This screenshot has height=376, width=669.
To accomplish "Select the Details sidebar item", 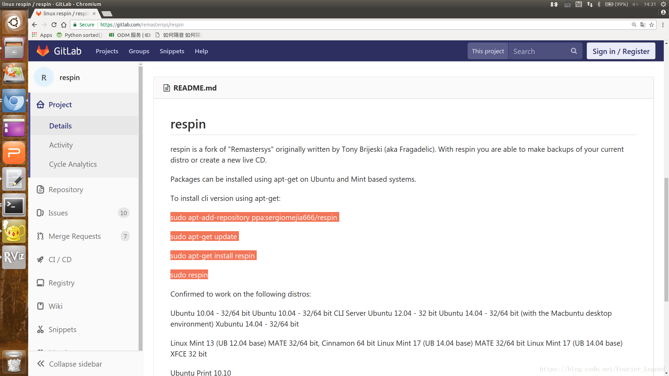I will click(x=84, y=126).
